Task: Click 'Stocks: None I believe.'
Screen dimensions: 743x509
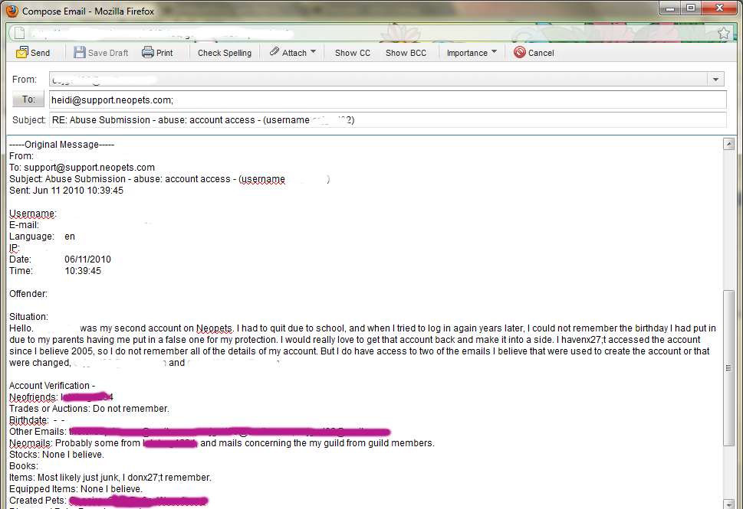Action: coord(57,455)
